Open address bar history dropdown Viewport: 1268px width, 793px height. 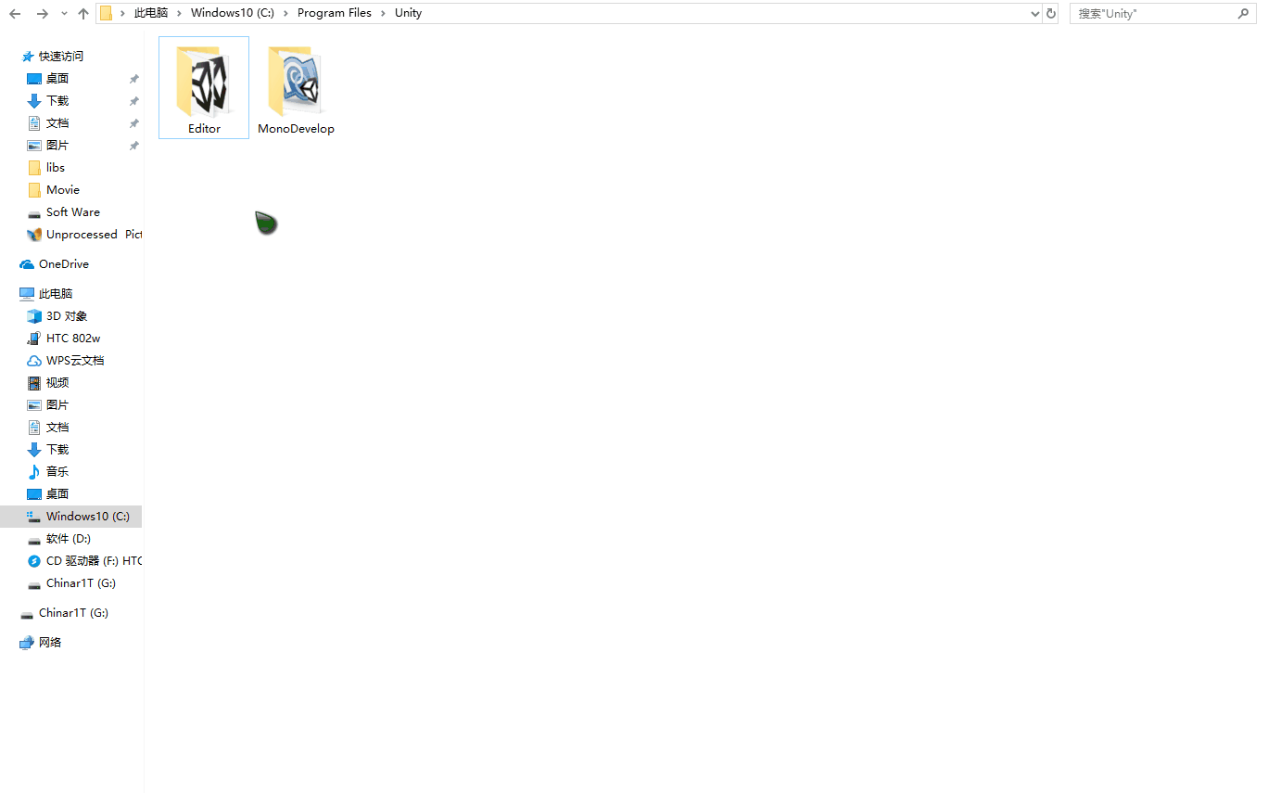point(1035,14)
